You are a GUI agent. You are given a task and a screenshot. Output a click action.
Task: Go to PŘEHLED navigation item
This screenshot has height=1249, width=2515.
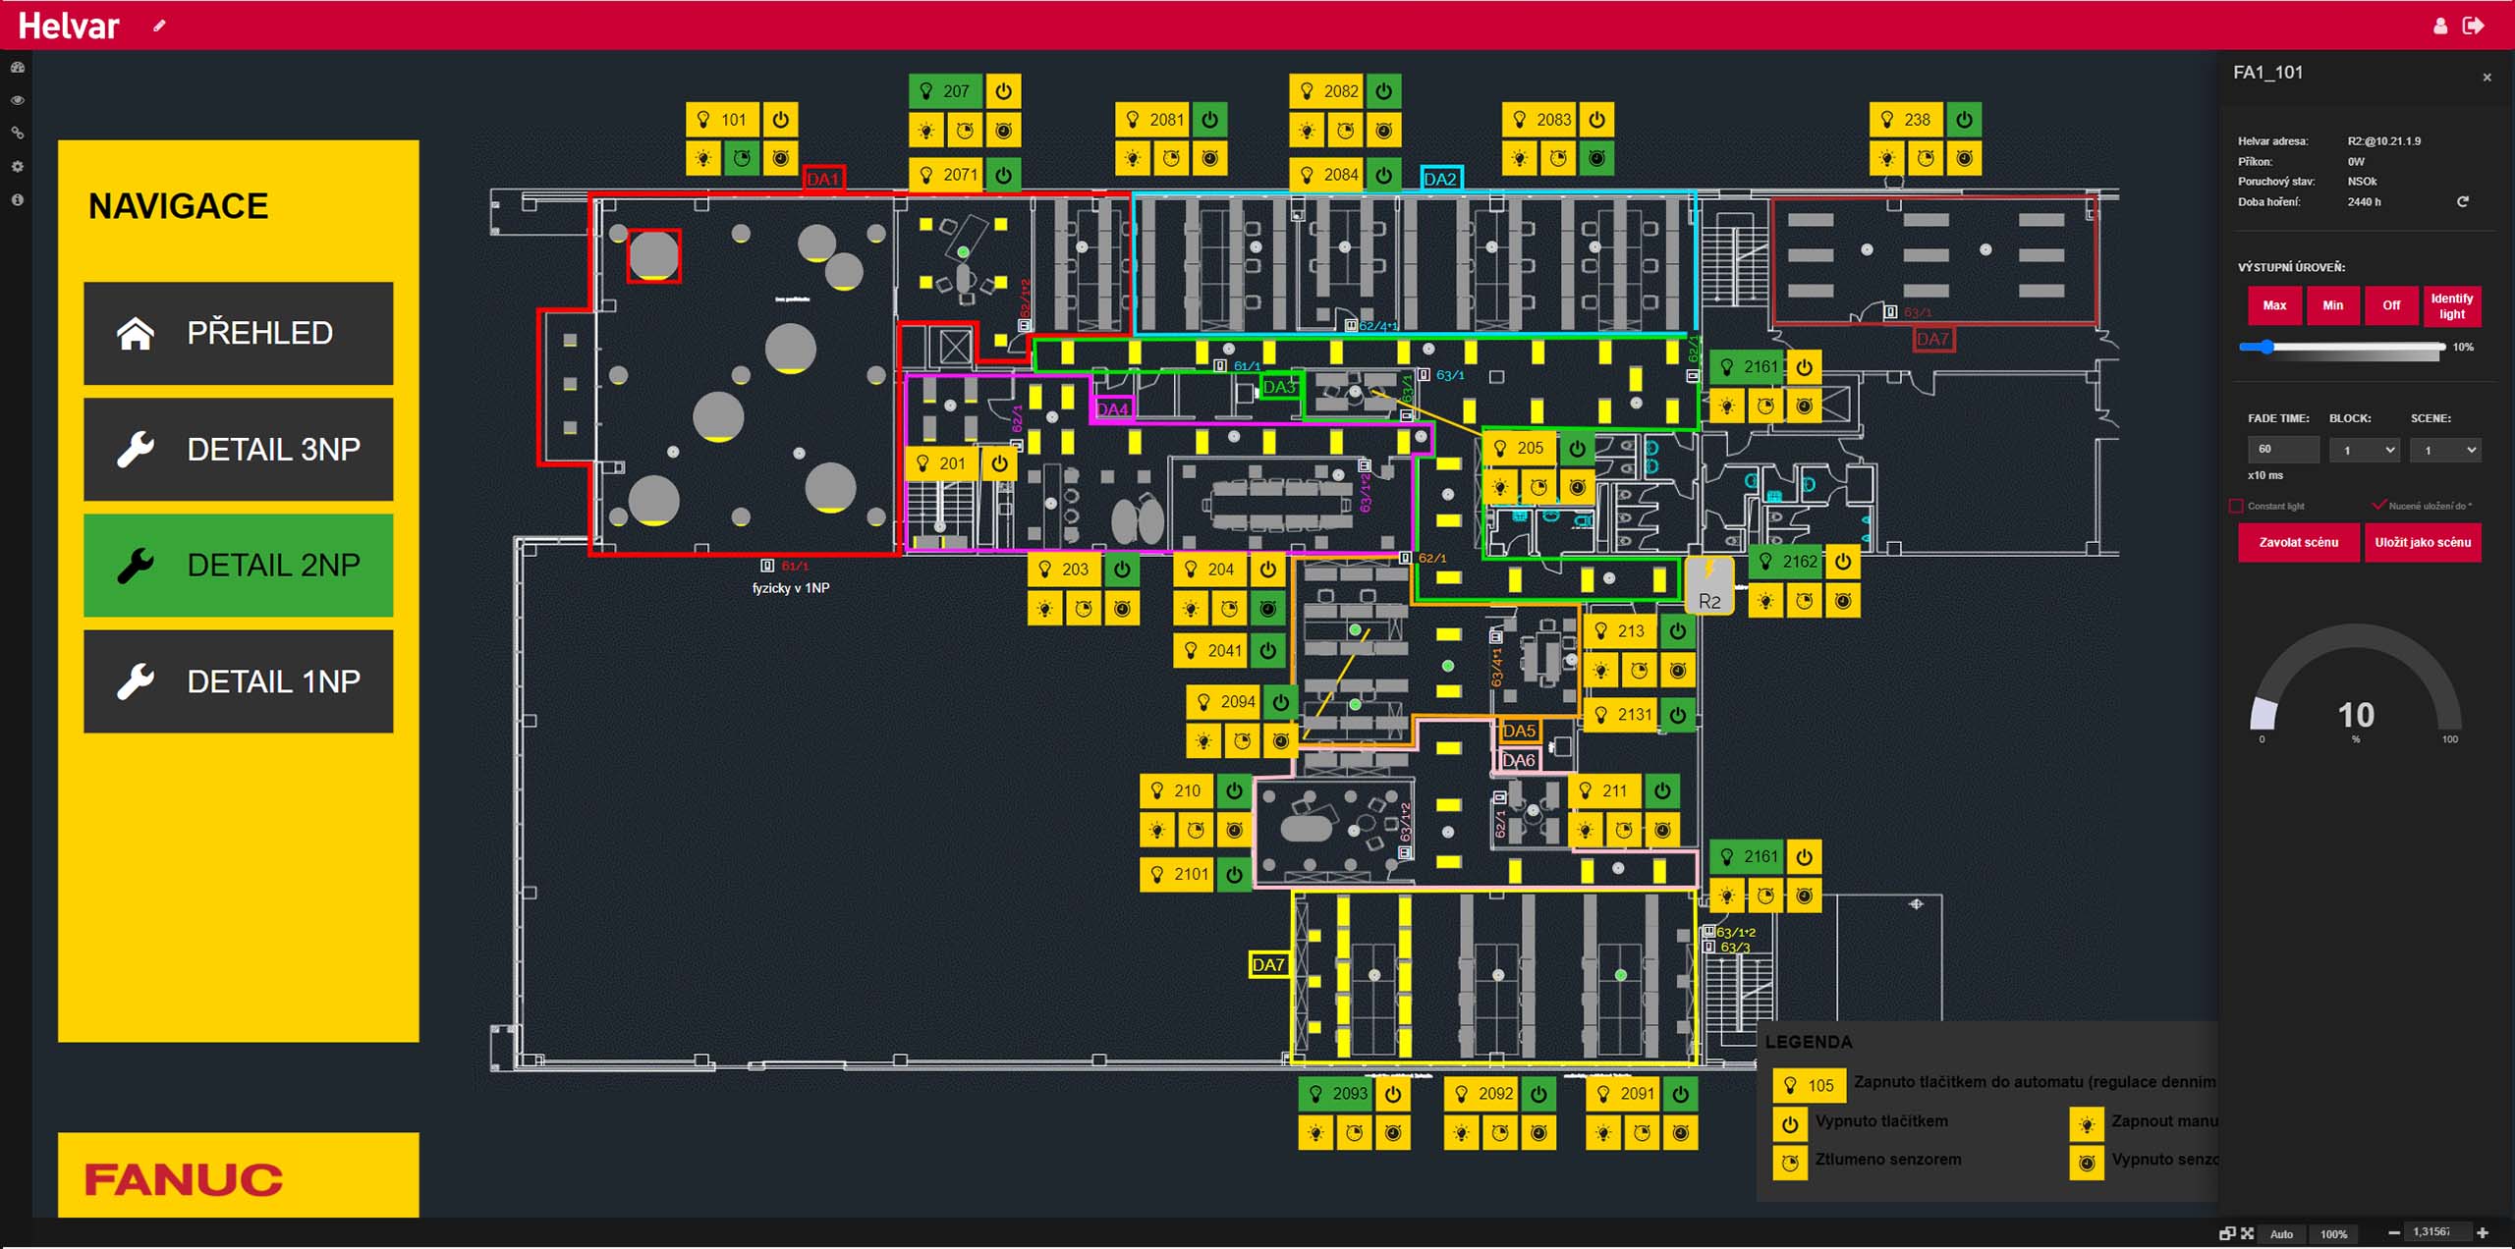(238, 333)
